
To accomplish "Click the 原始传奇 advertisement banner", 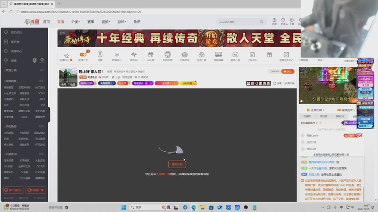I will point(179,38).
